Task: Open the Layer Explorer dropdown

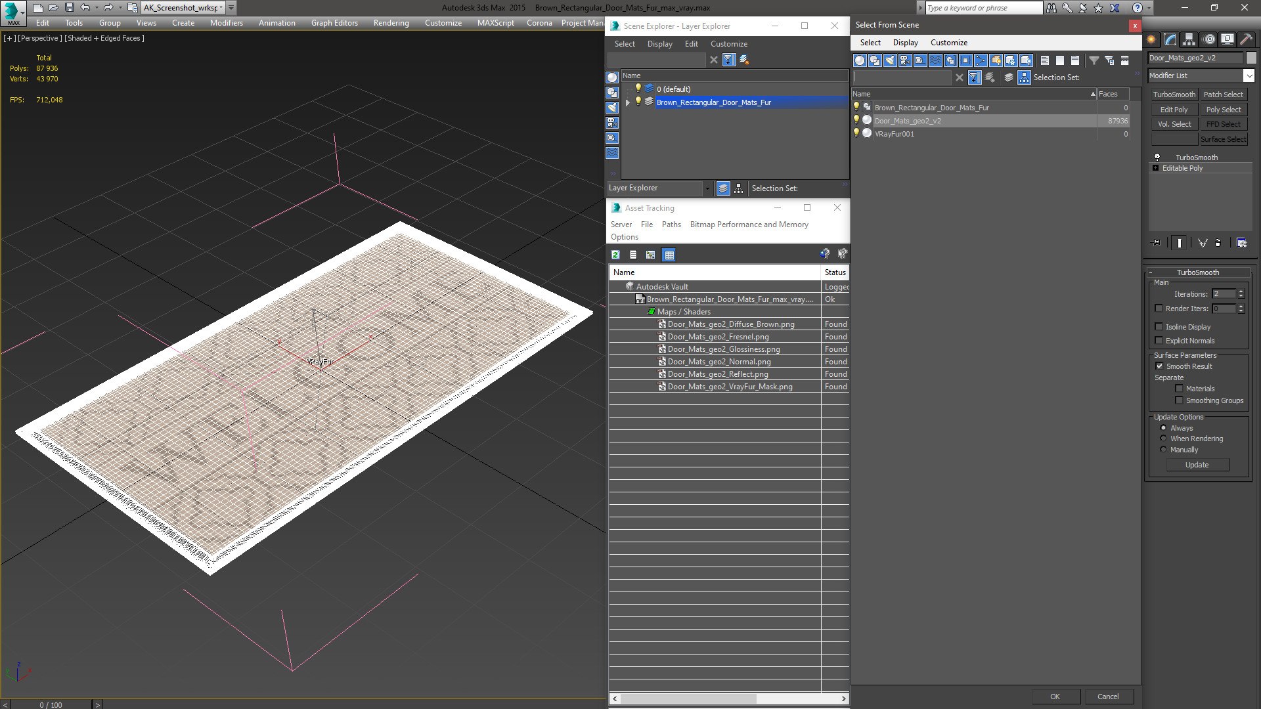Action: tap(707, 188)
